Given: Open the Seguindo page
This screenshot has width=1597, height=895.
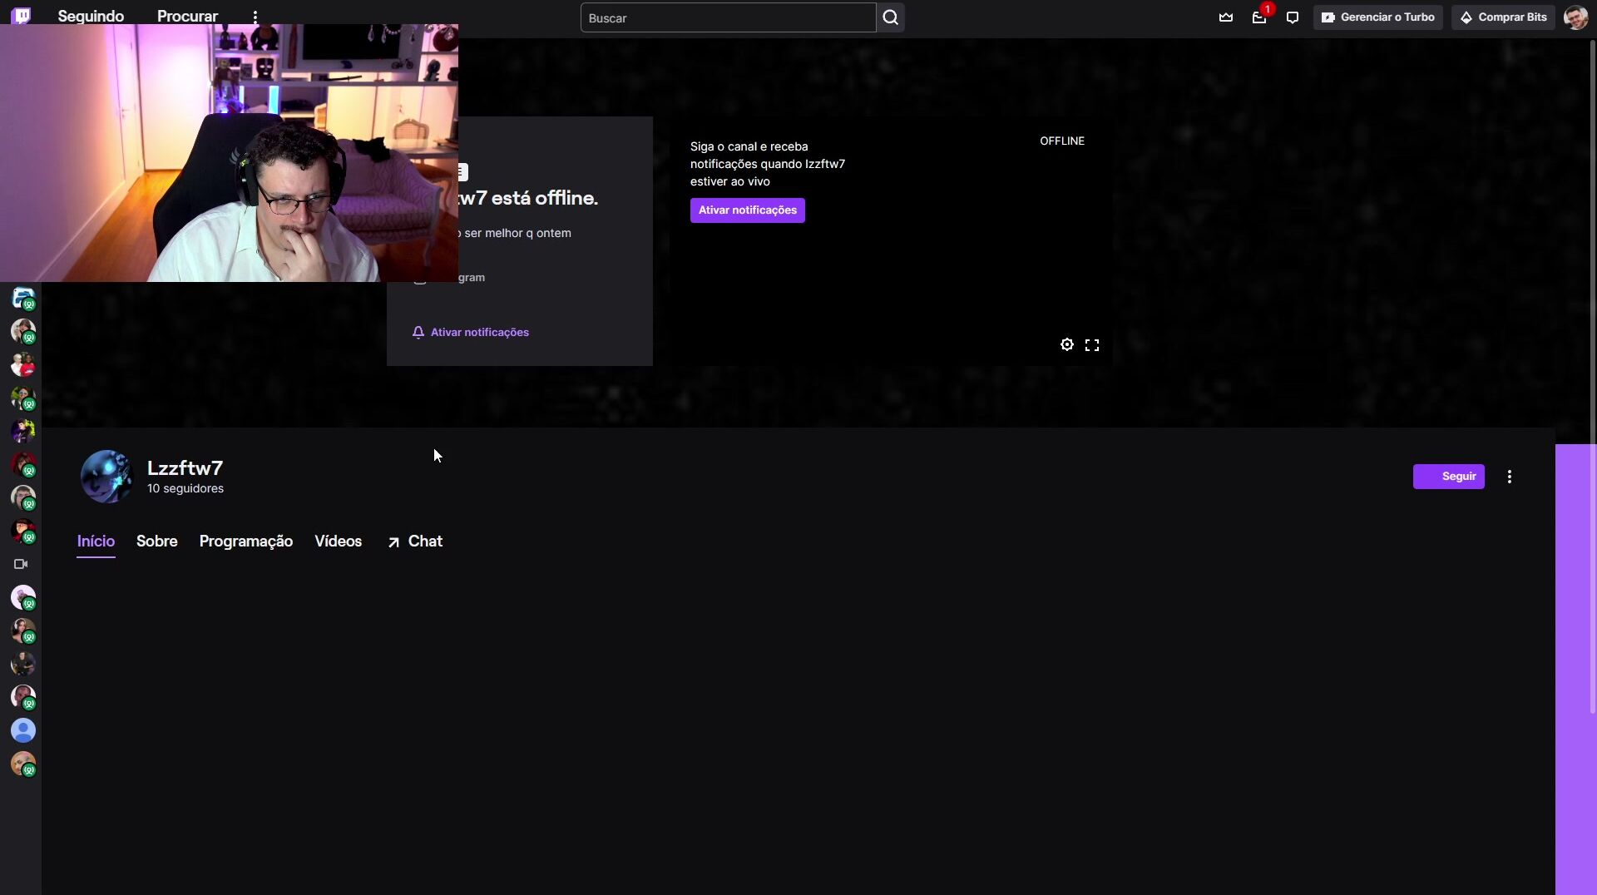Looking at the screenshot, I should [91, 17].
